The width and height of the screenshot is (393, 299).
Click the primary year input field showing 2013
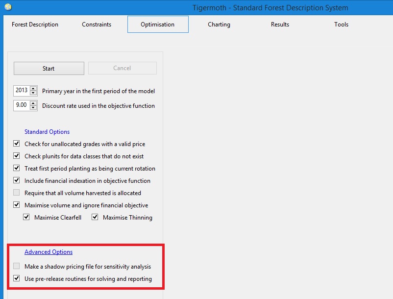point(22,91)
